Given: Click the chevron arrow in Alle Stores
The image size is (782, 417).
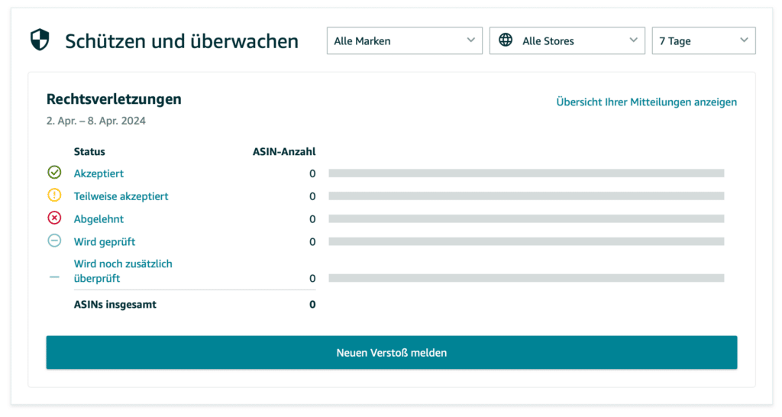Looking at the screenshot, I should point(633,40).
